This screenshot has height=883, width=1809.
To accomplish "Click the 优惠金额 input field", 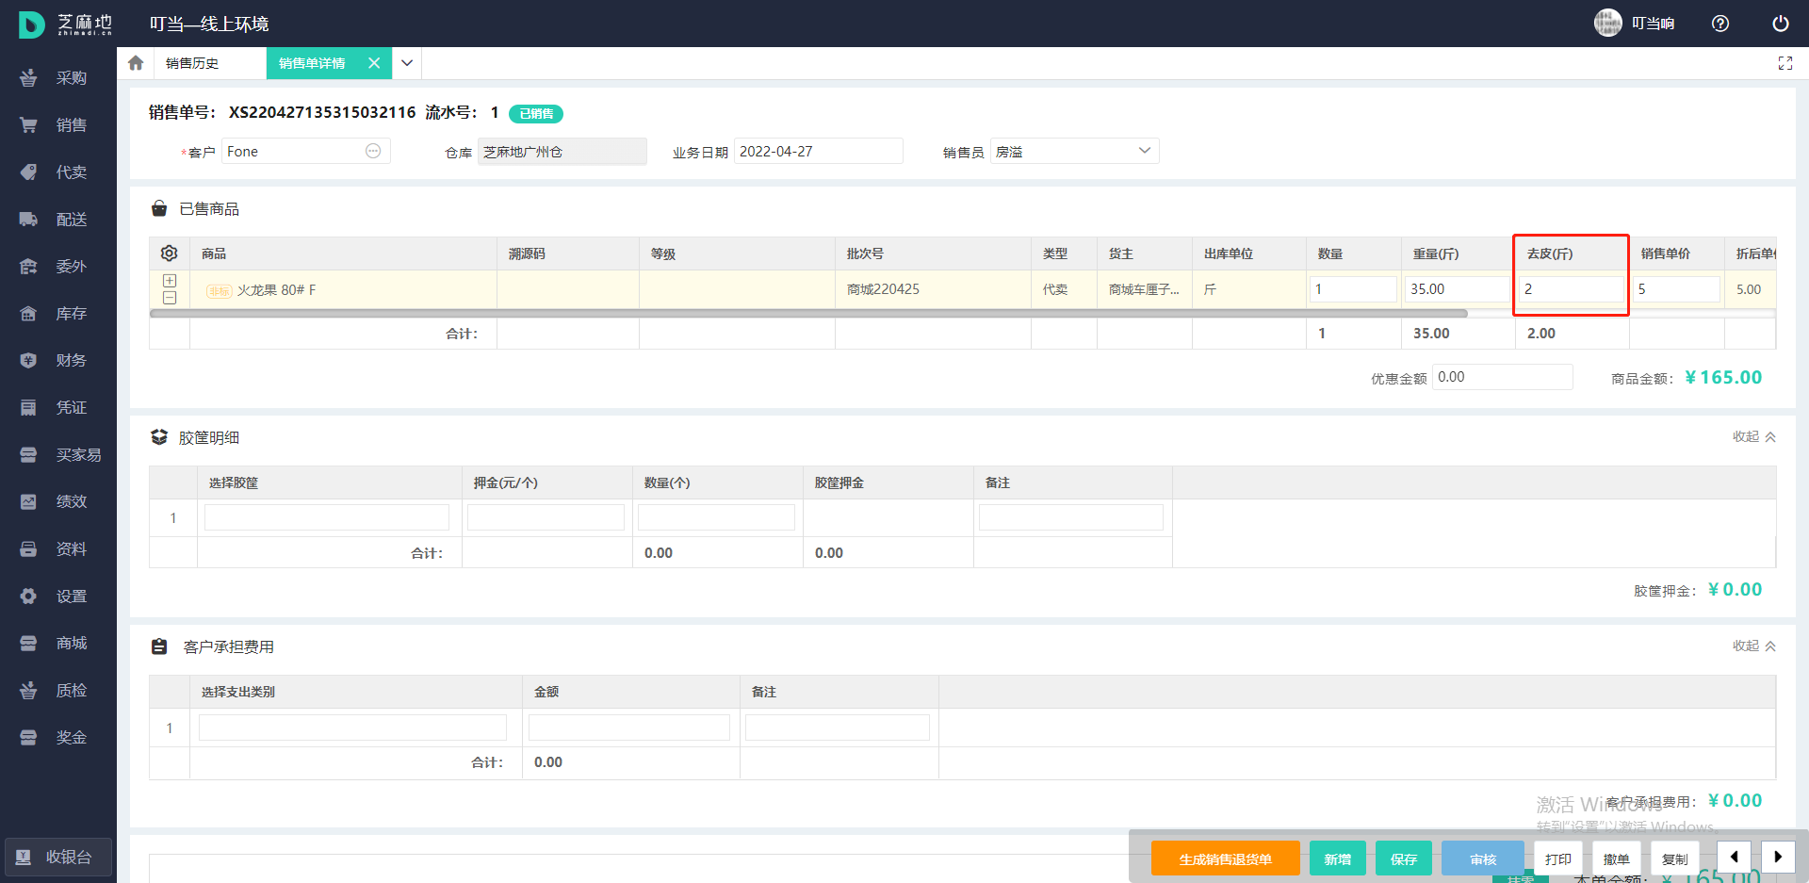I will tap(1502, 377).
